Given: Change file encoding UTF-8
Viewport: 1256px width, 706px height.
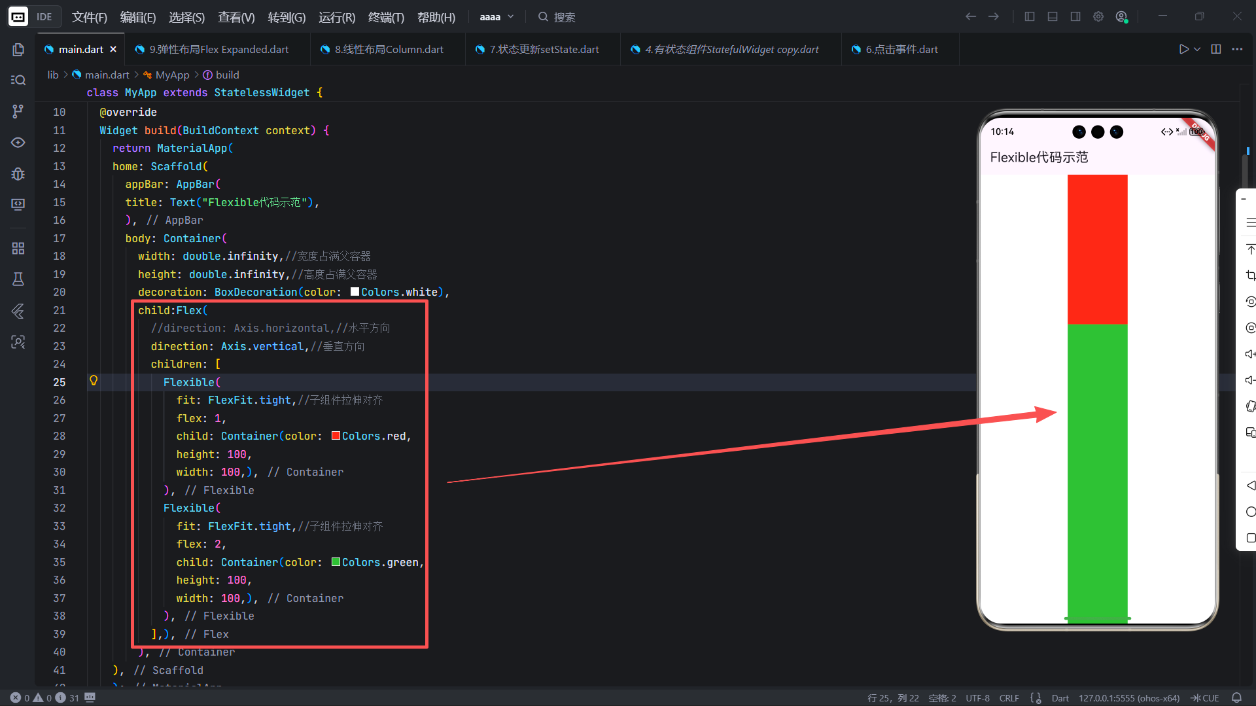Looking at the screenshot, I should click(x=977, y=697).
